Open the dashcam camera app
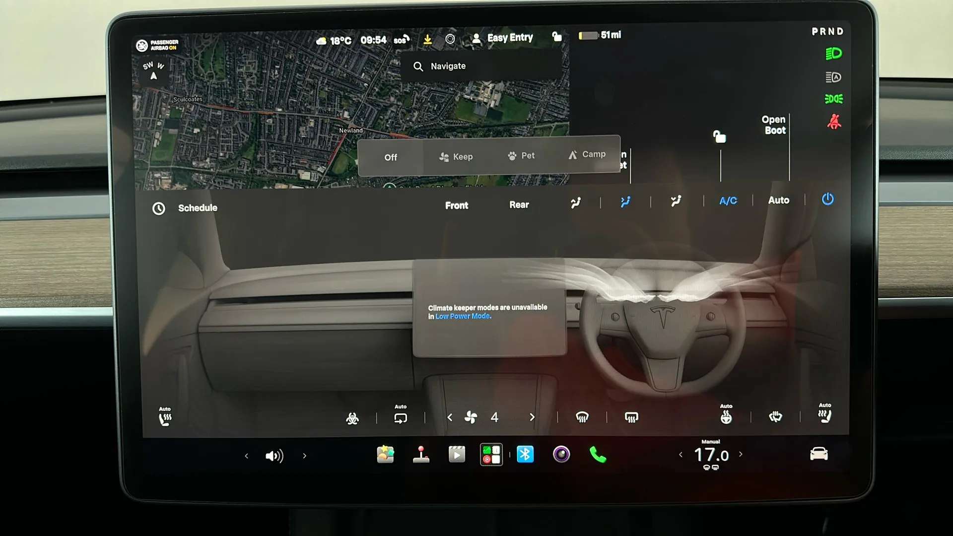Viewport: 953px width, 536px height. 561,454
